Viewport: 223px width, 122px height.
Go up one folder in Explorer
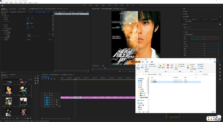(x=143, y=74)
